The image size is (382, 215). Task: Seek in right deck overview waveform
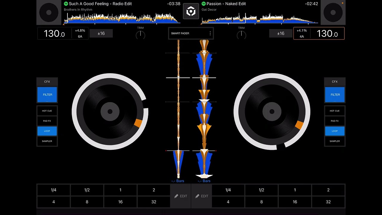click(x=260, y=18)
